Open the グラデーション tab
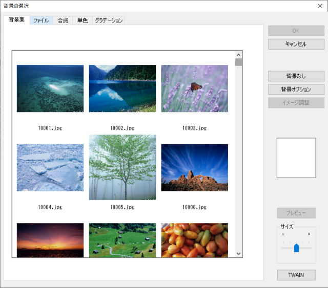Screen dimensions: 328x288 [x=109, y=20]
